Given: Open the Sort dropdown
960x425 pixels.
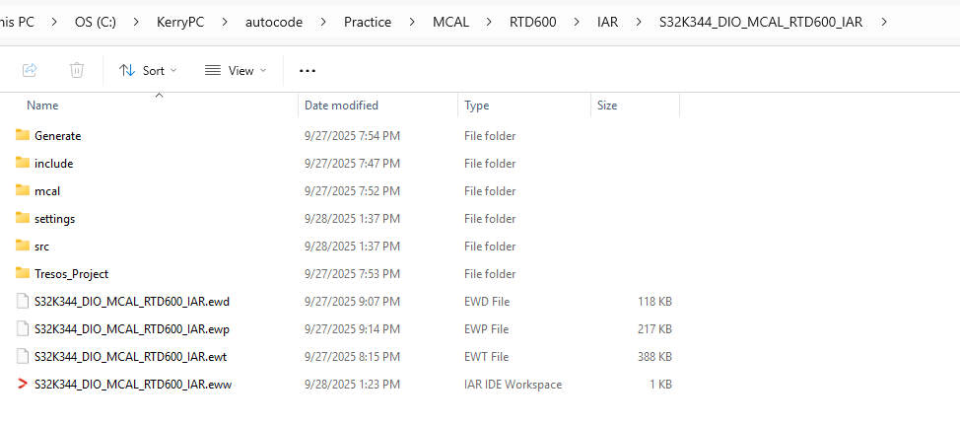Looking at the screenshot, I should (x=147, y=70).
